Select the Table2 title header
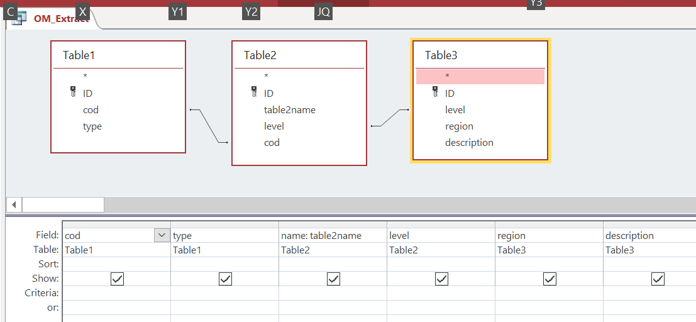 tap(299, 55)
